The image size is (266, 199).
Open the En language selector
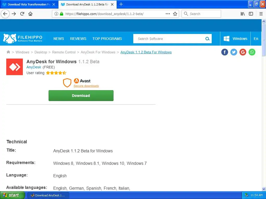(x=256, y=39)
